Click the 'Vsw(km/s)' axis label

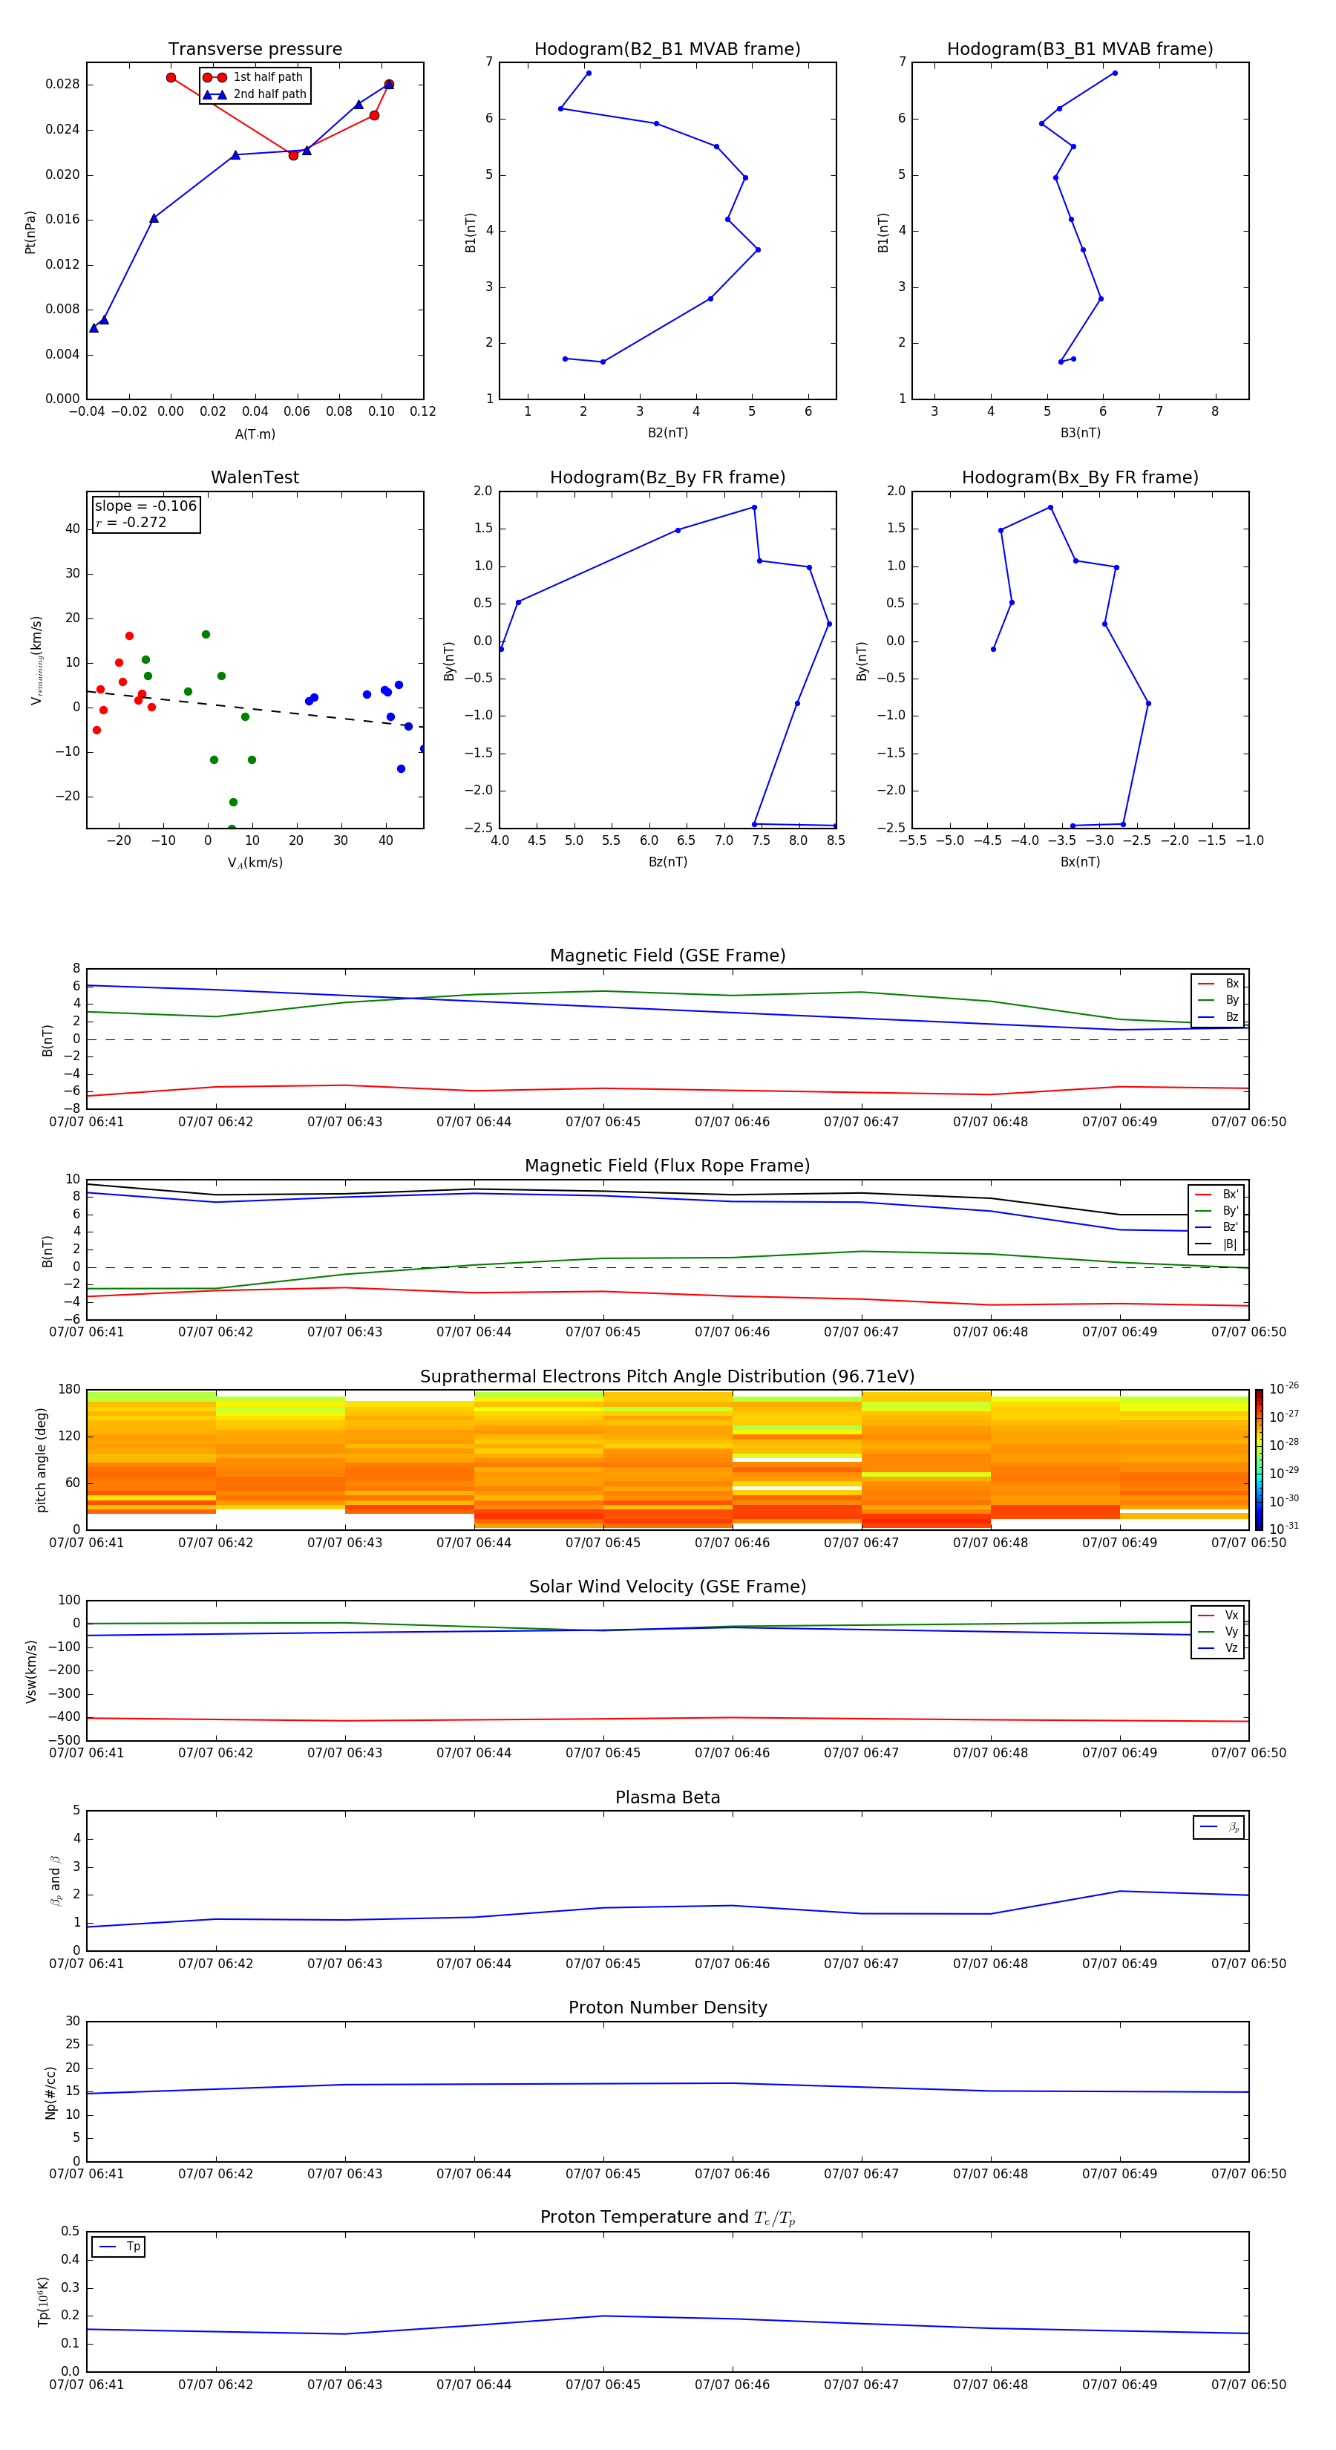coord(30,1671)
